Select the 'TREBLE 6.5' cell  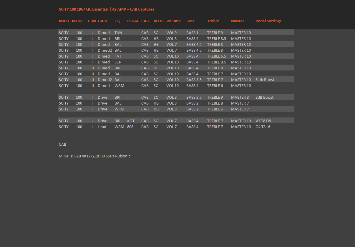point(217,56)
